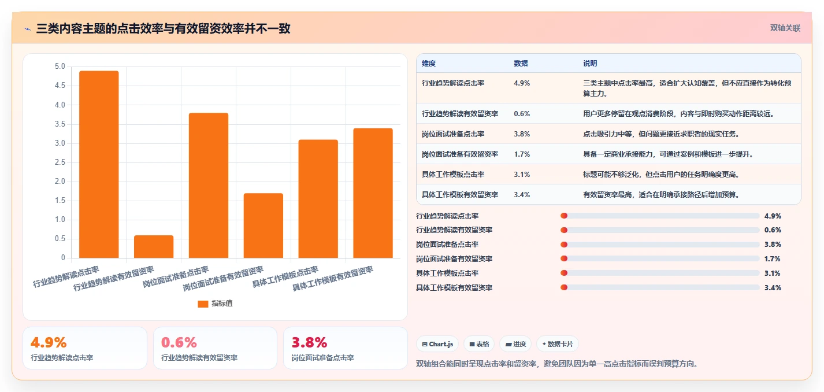Select table cell 岗位面试准备点击率

pyautogui.click(x=453, y=134)
